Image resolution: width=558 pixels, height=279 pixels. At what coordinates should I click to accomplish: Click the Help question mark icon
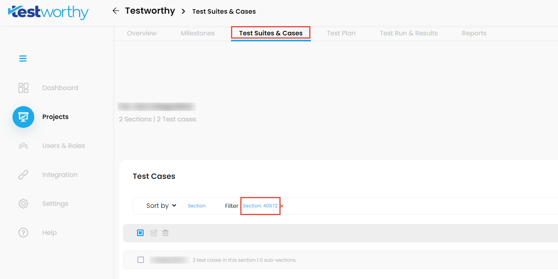[x=23, y=233]
